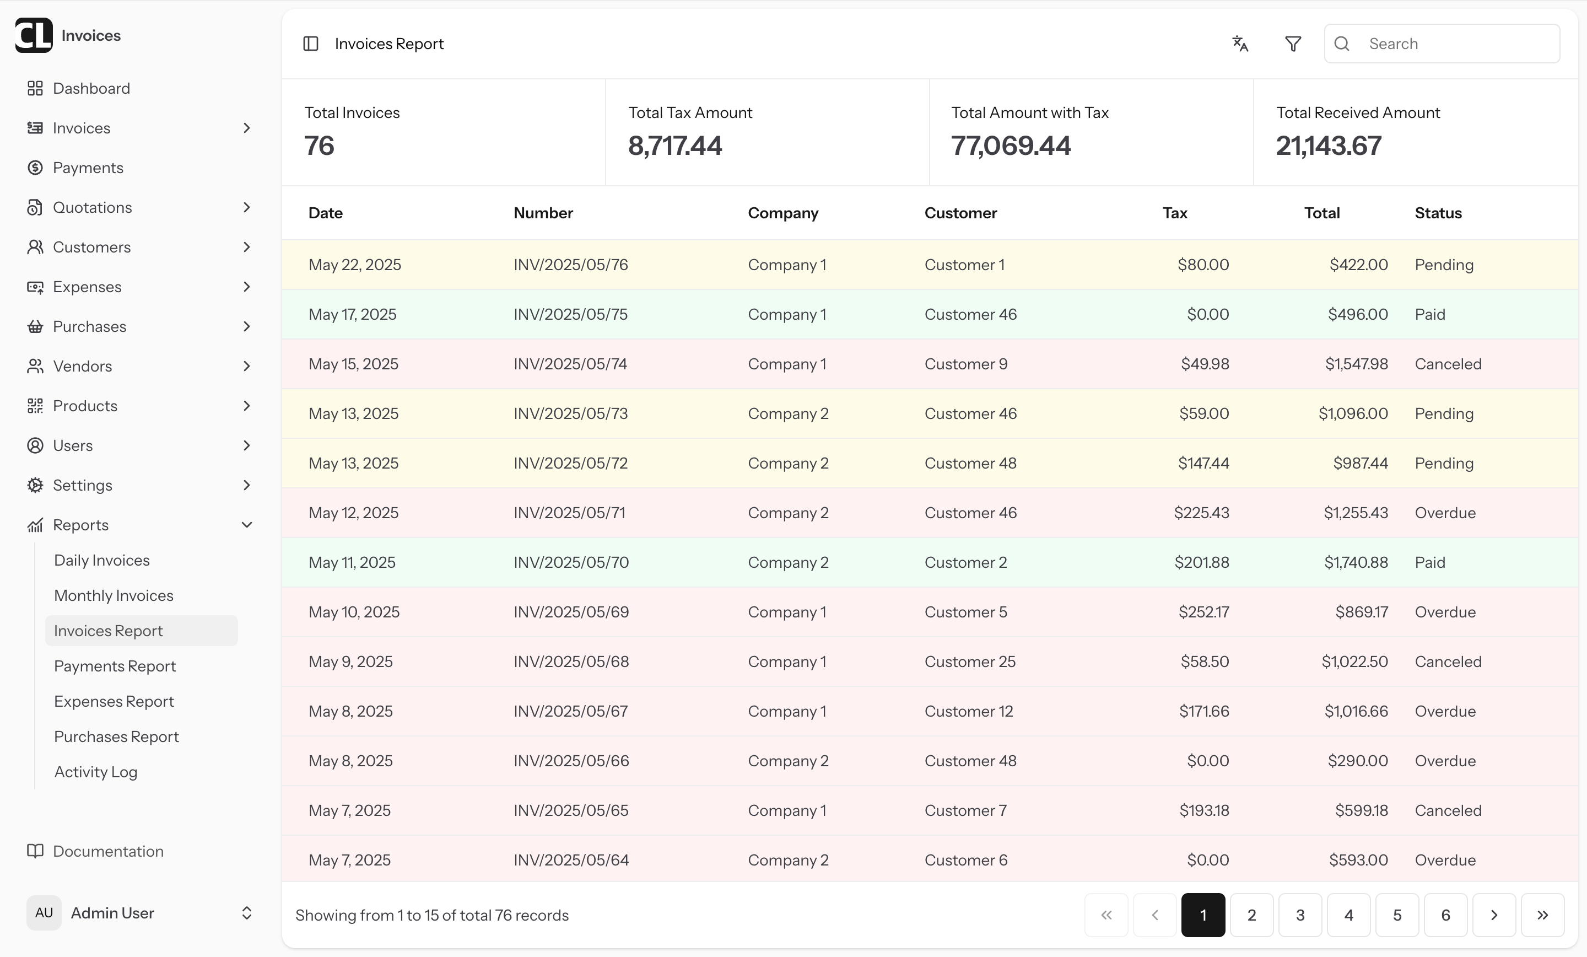This screenshot has height=957, width=1587.
Task: Focus the Search input field
Action: pyautogui.click(x=1442, y=44)
